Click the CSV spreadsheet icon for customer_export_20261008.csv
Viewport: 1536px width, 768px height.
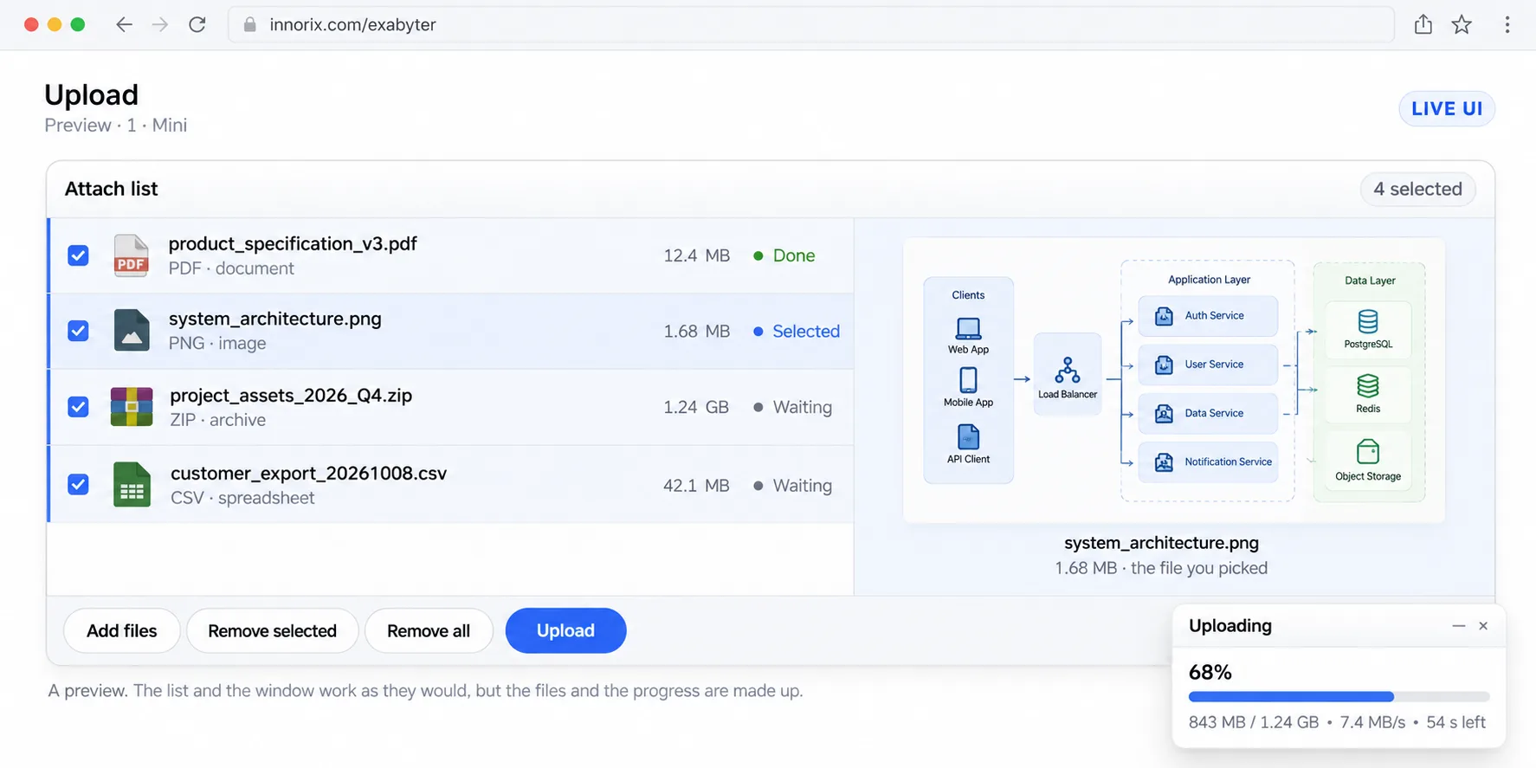tap(132, 485)
